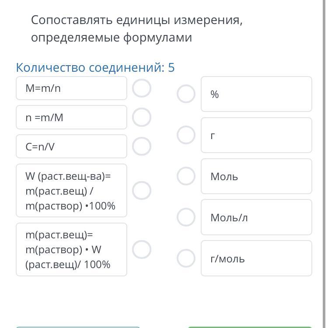
Task: Click the M=m/n formula box
Action: [71, 88]
